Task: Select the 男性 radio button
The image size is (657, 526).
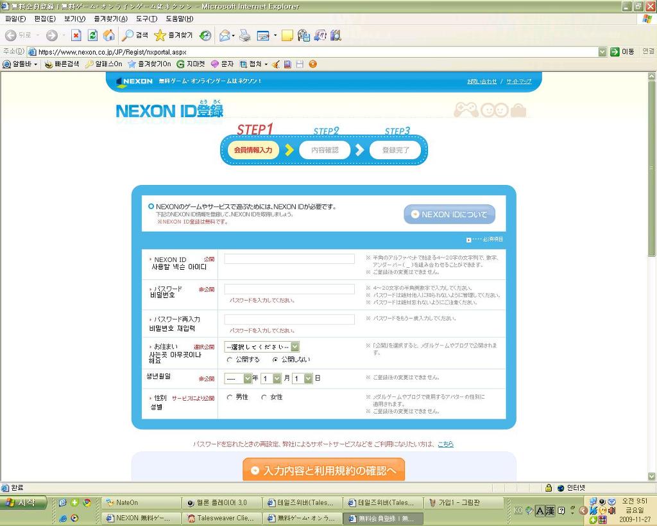Action: pos(229,397)
